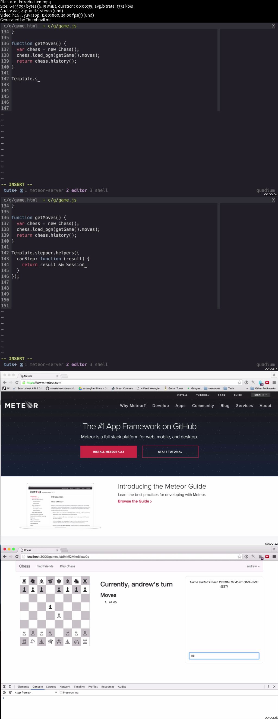Close the Chess browser tab

(x=57, y=550)
